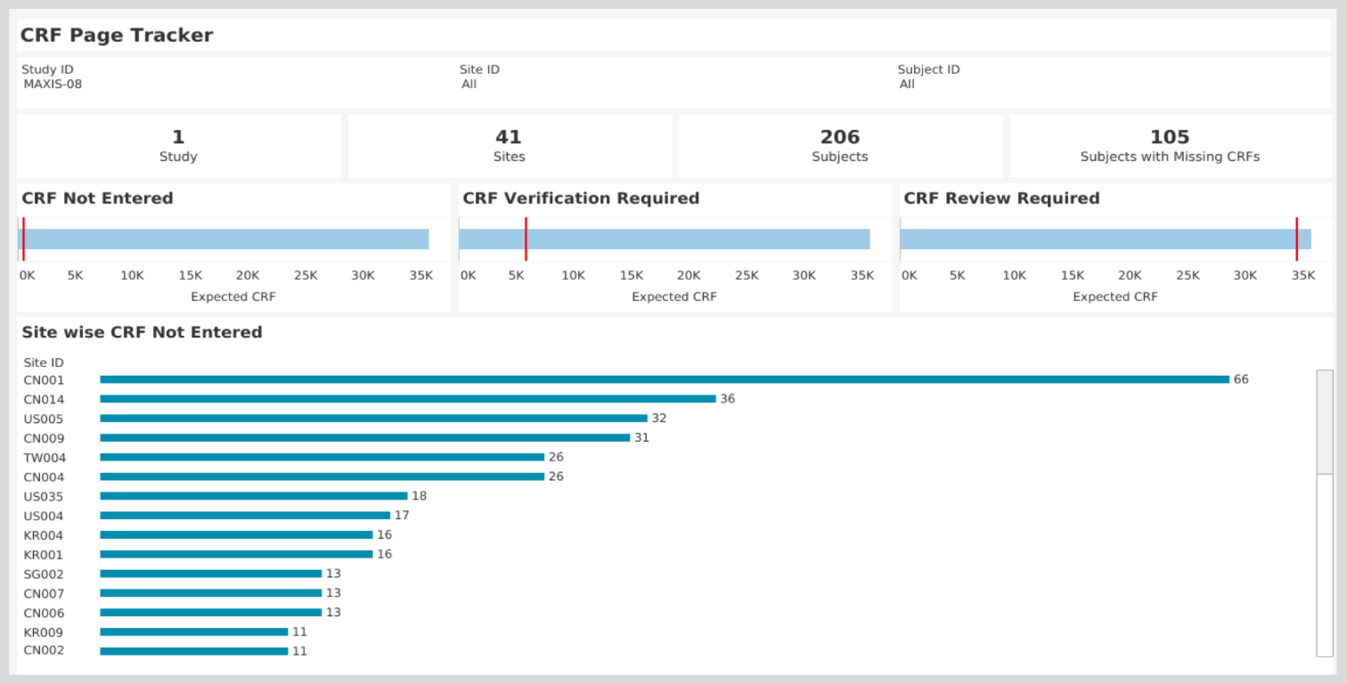Click red marker in CRF Not Entered chart
Image resolution: width=1347 pixels, height=684 pixels.
pos(23,239)
